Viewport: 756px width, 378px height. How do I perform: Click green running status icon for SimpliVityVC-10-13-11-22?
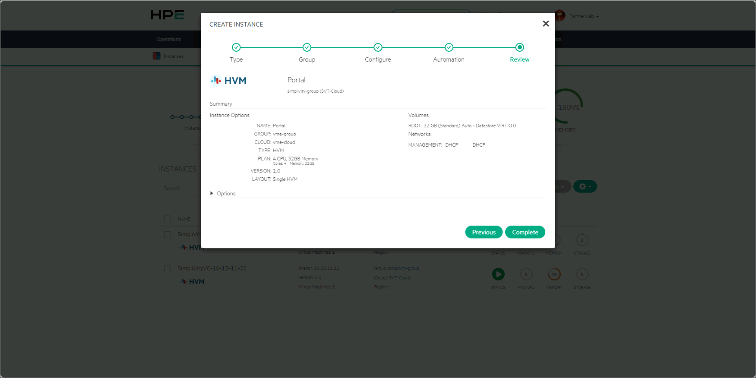(498, 274)
